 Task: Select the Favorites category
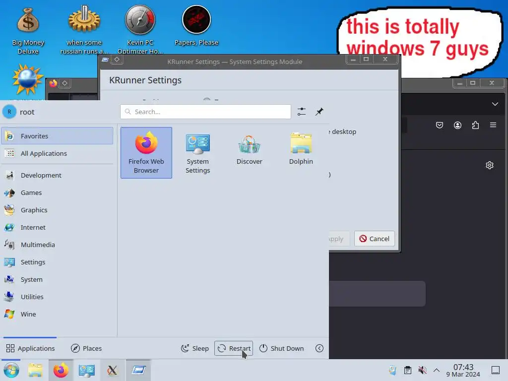point(58,136)
